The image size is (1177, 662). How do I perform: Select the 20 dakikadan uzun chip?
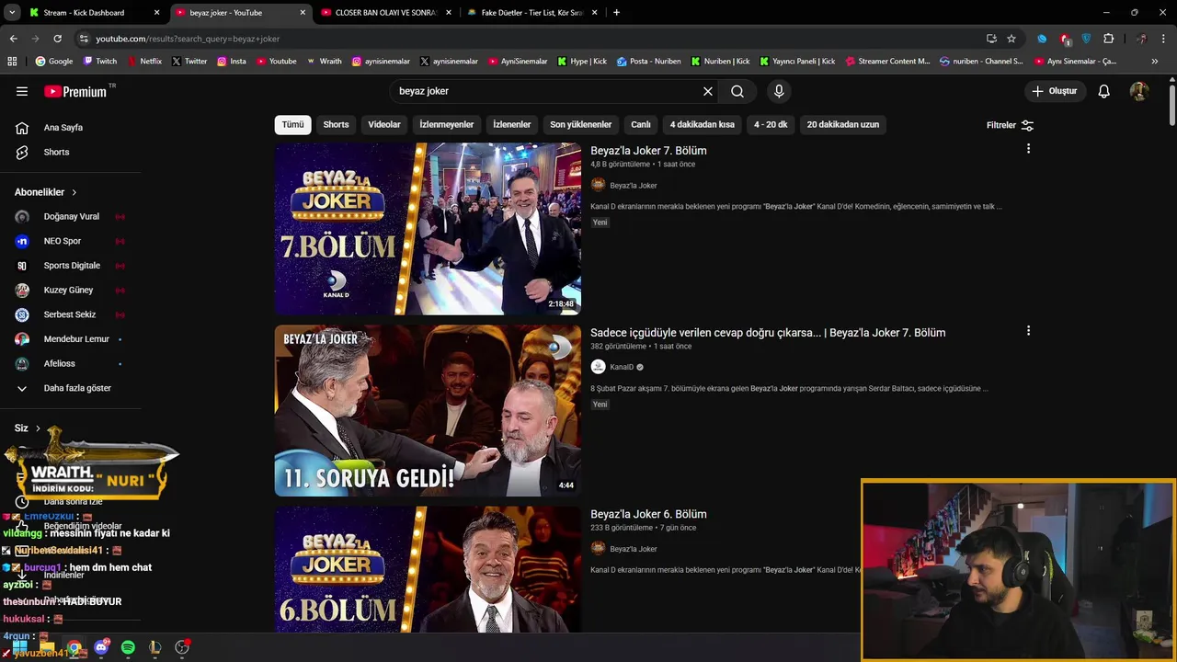pyautogui.click(x=843, y=124)
